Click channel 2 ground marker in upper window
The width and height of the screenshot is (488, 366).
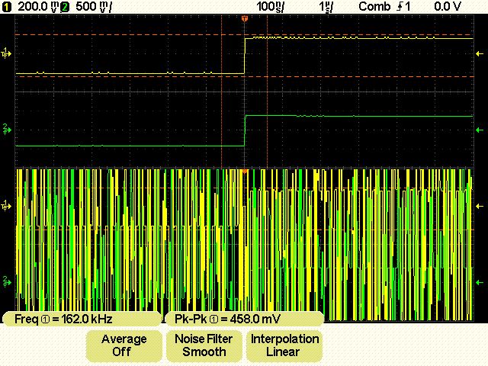[x=6, y=129]
